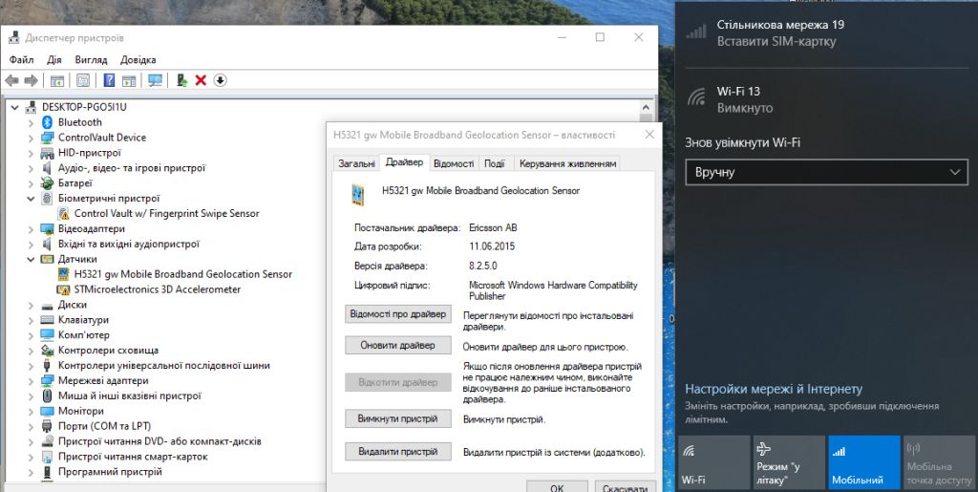Switch to the Керування живленням tab

[x=567, y=163]
